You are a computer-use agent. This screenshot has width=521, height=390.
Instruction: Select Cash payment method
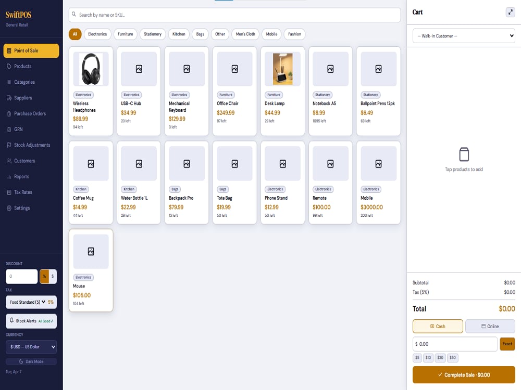pyautogui.click(x=438, y=327)
